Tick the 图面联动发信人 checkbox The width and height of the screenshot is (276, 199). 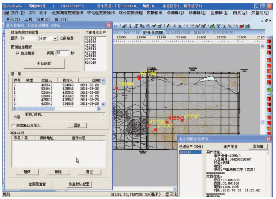pyautogui.click(x=13, y=125)
